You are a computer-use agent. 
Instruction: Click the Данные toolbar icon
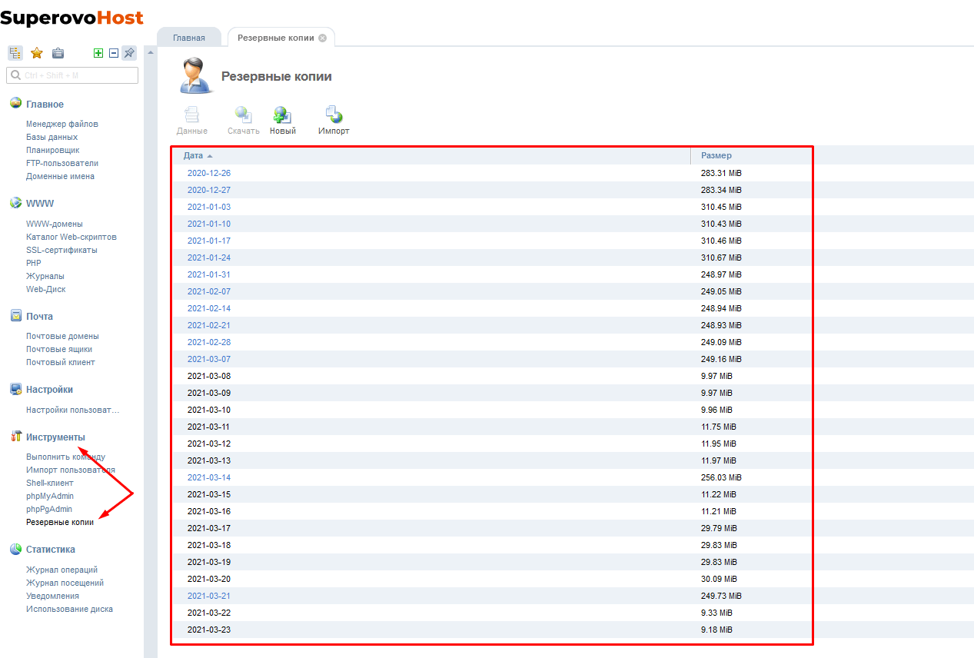[192, 121]
